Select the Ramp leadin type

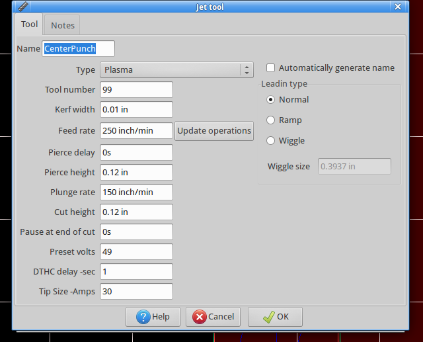click(270, 120)
